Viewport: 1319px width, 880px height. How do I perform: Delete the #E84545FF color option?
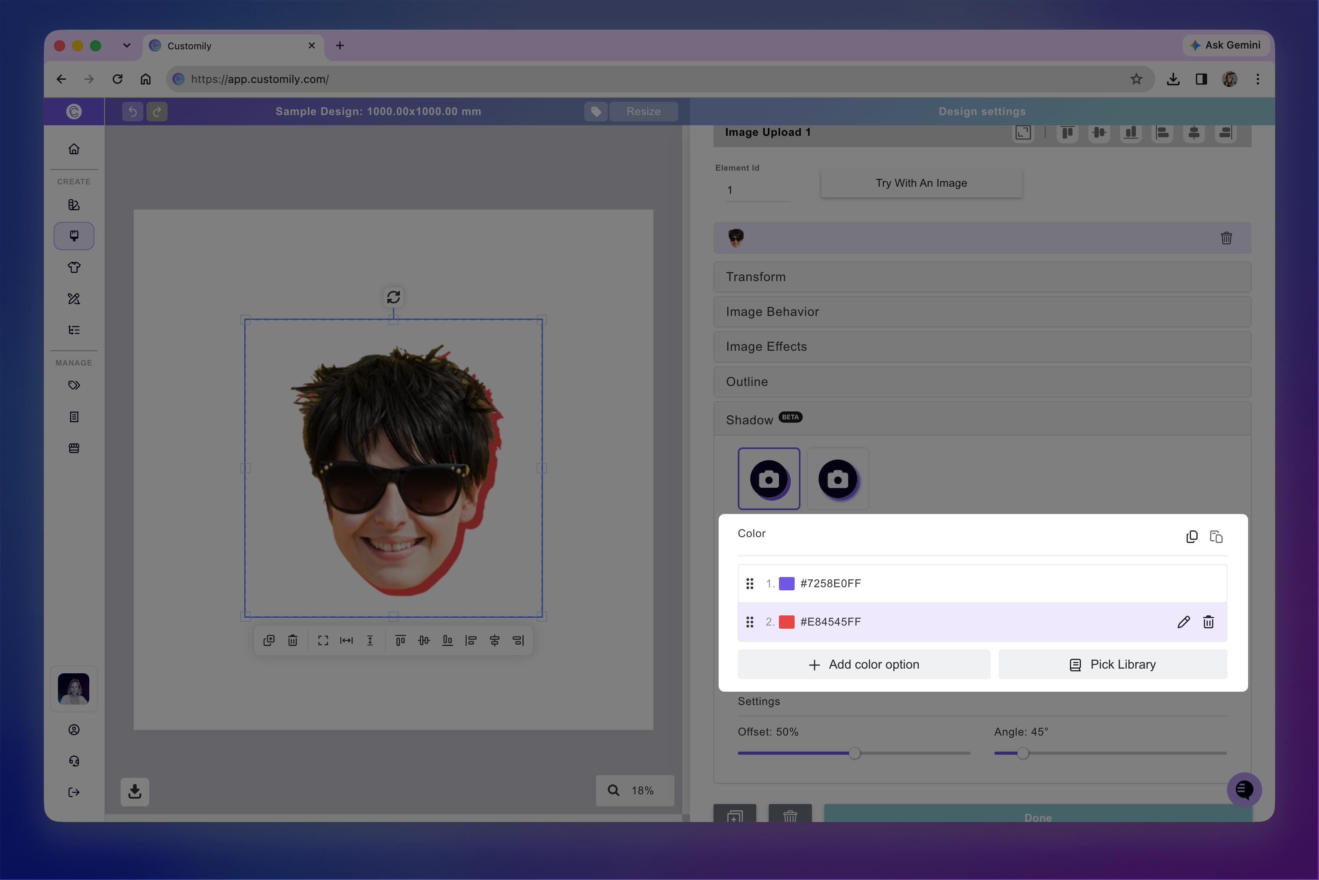[x=1209, y=622]
